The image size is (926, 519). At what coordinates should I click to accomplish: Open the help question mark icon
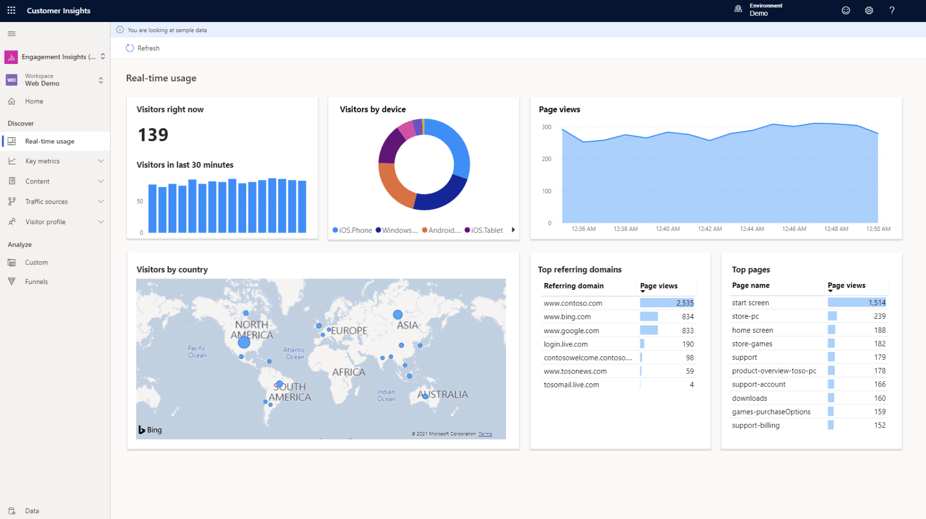click(892, 10)
